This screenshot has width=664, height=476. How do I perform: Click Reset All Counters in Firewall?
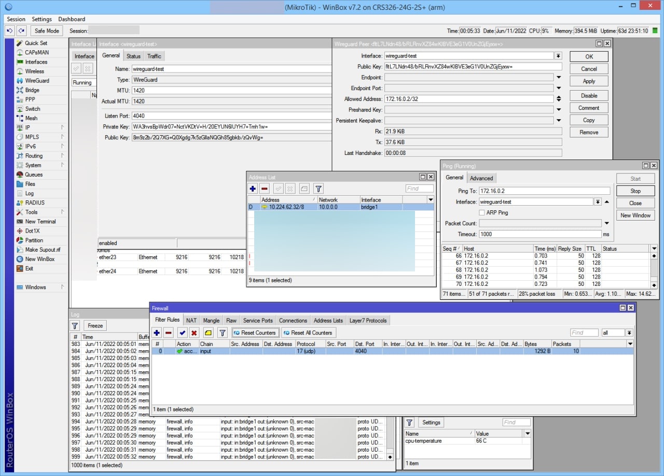pos(309,333)
